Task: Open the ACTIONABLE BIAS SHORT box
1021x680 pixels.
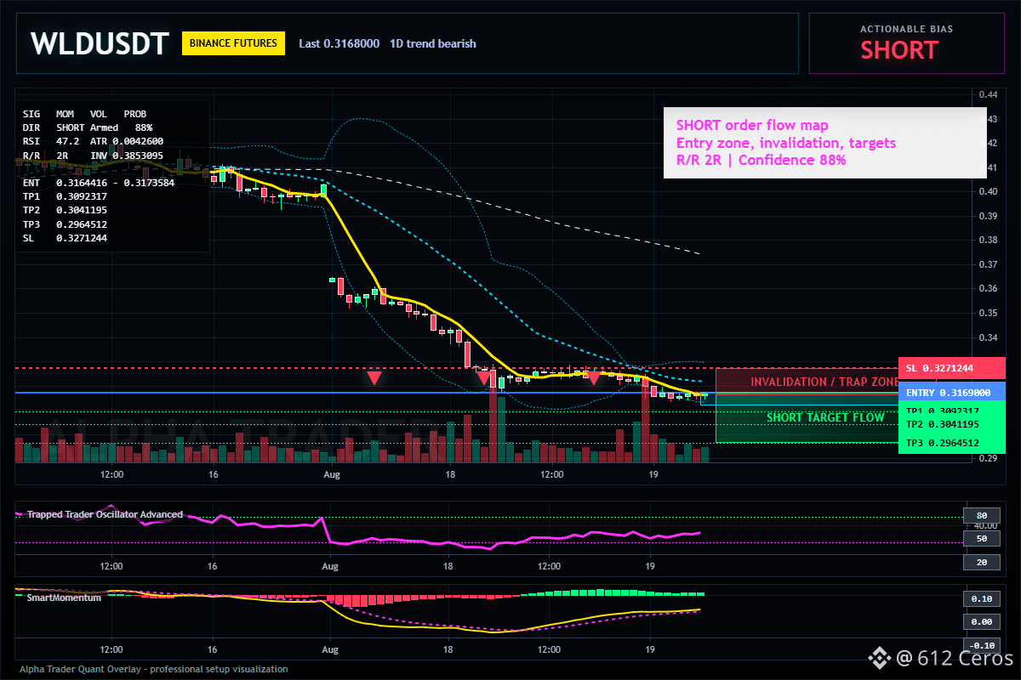Action: click(906, 43)
